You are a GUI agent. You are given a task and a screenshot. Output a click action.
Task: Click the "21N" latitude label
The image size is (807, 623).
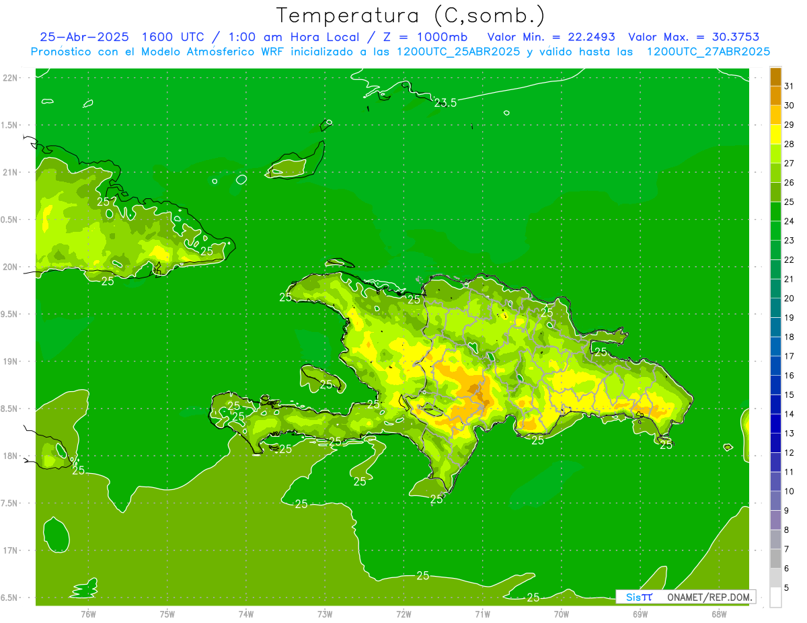[x=10, y=172]
